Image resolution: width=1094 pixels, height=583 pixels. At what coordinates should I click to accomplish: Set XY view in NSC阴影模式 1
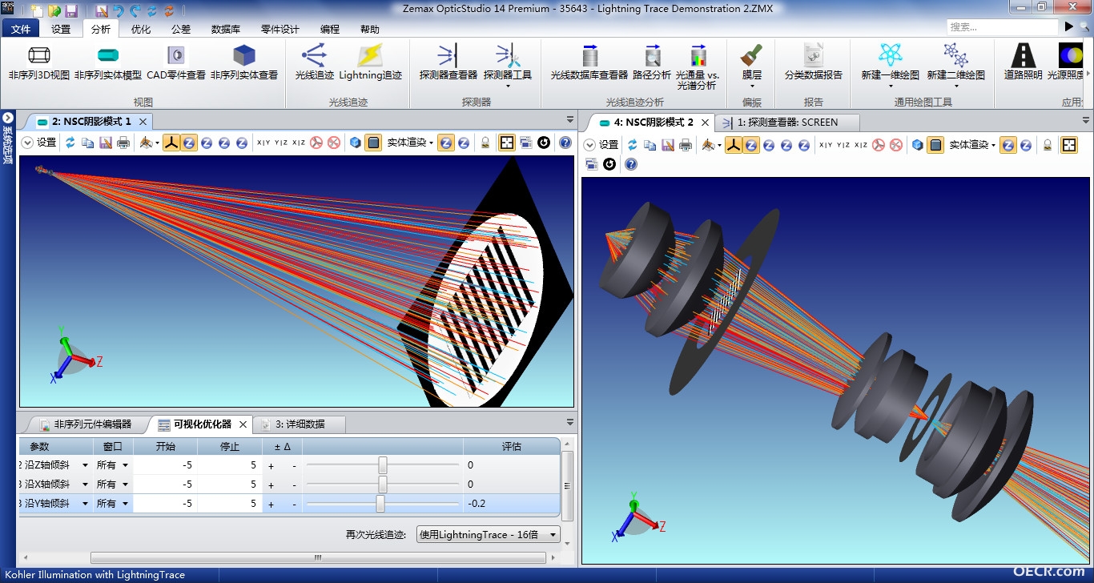click(x=263, y=143)
